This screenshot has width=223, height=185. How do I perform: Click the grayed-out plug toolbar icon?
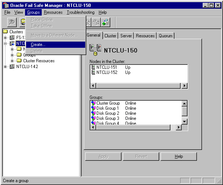[12, 22]
